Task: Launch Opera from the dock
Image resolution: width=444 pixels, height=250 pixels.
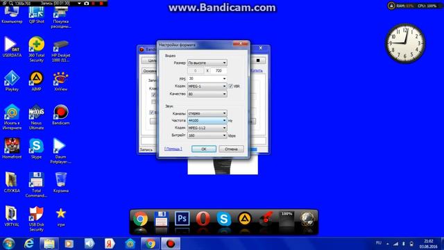Action: [x=203, y=219]
